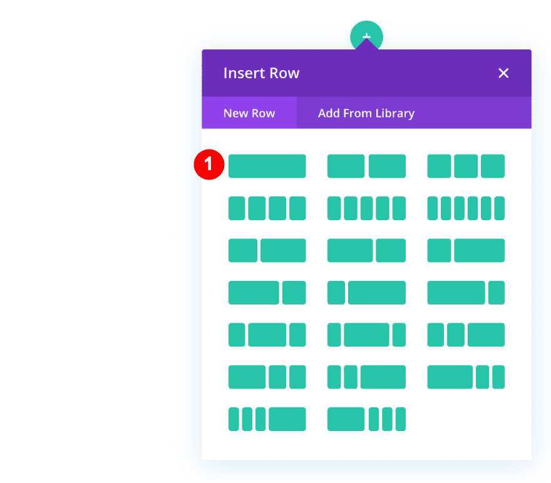Select the four equal columns layout

click(x=267, y=208)
